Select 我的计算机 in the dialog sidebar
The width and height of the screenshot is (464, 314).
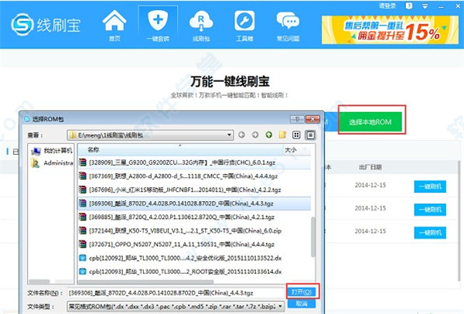pyautogui.click(x=52, y=151)
